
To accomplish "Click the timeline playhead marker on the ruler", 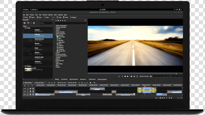I will pos(145,86).
